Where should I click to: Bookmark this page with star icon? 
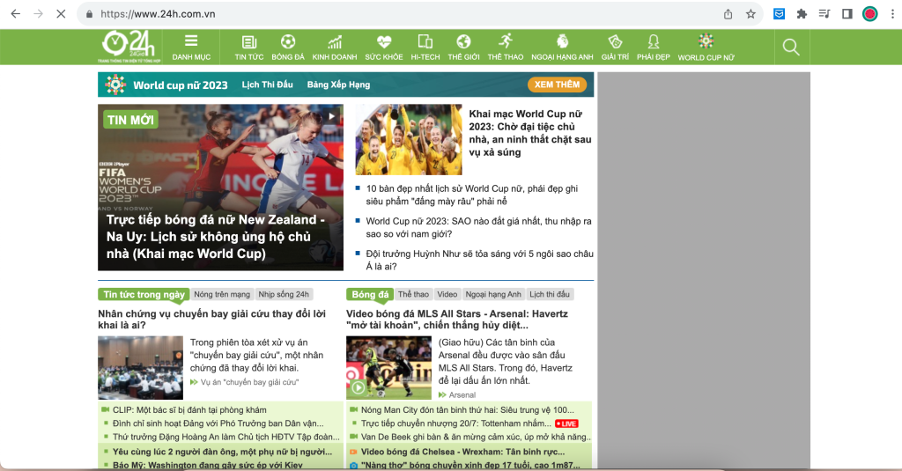(x=751, y=14)
